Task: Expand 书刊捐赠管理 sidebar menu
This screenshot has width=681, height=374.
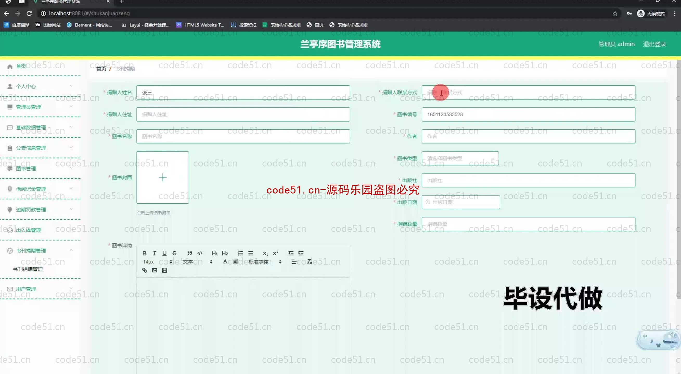Action: coord(40,250)
